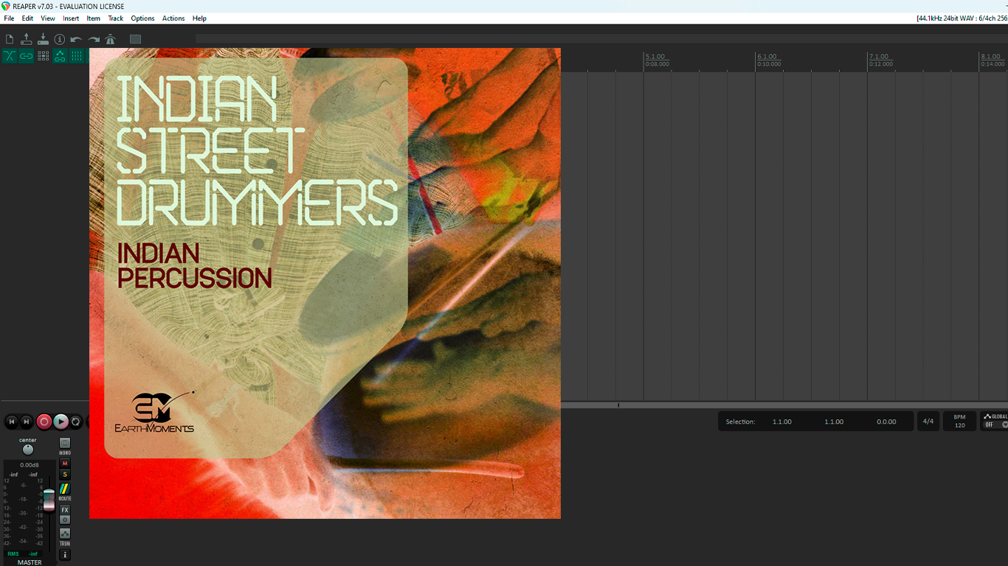Click the horizontal arrange view scrollbar

click(x=784, y=405)
